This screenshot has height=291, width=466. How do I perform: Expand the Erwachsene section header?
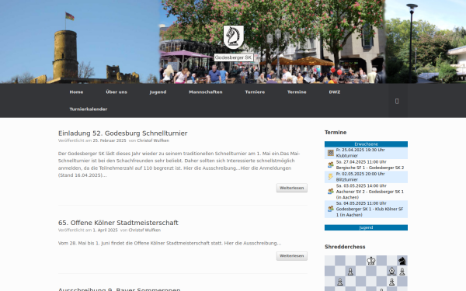366,144
